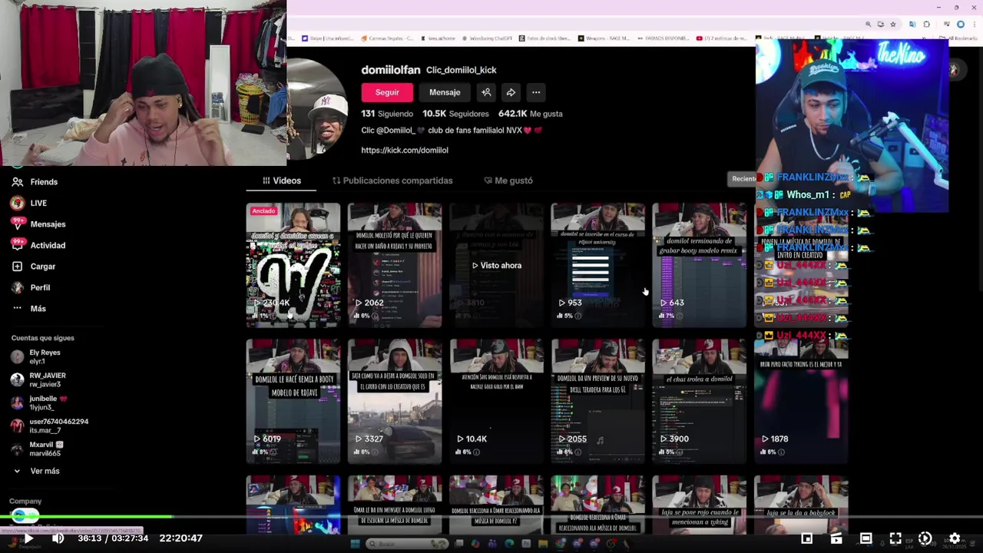
Task: Open the three-dot profile options
Action: (x=536, y=92)
